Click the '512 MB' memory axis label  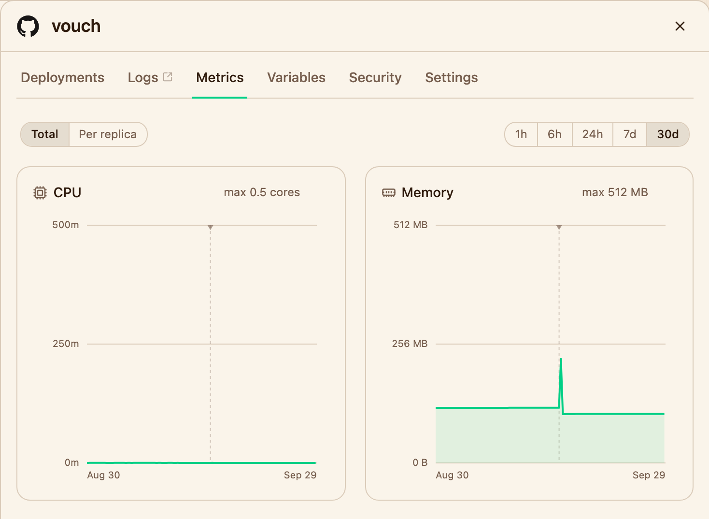click(411, 225)
